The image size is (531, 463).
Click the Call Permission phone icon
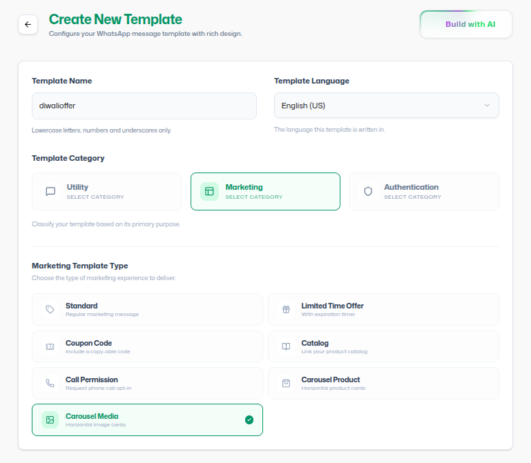click(50, 383)
